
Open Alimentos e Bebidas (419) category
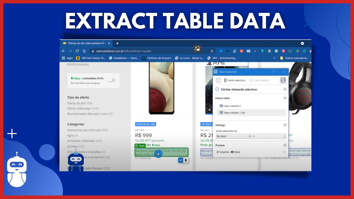coord(84,141)
